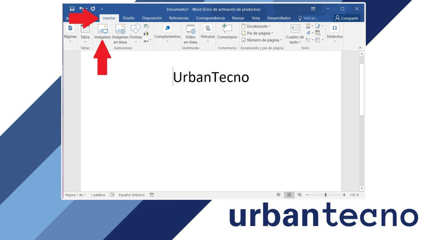Click the proofing check icon in status bar

pos(112,195)
